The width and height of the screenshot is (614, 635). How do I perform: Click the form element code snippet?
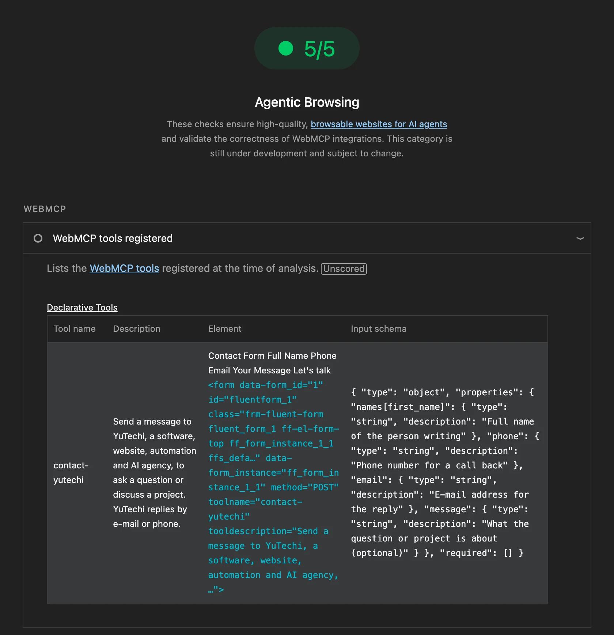[x=273, y=487]
